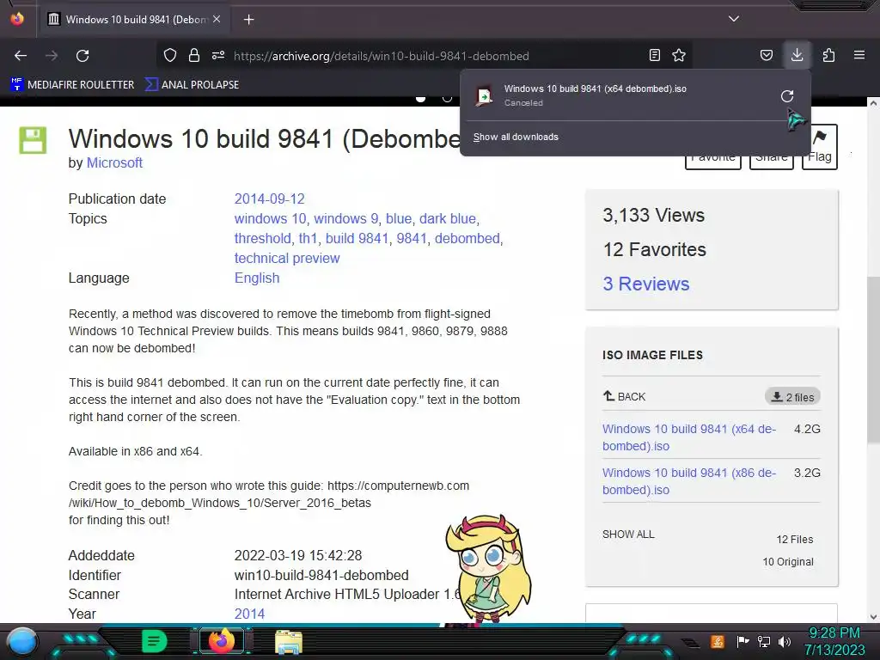The image size is (880, 660).
Task: Retry the canceled ISO download
Action: coord(787,96)
